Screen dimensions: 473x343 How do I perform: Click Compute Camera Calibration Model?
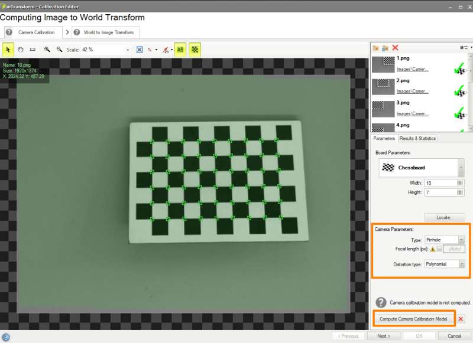413,319
